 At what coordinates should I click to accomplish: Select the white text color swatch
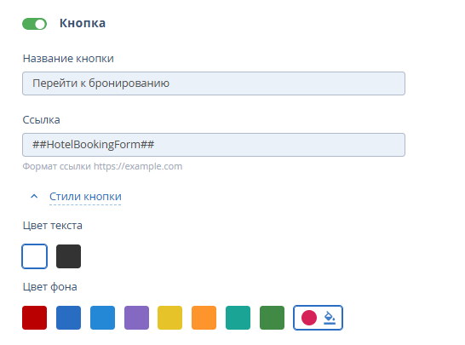click(x=34, y=256)
